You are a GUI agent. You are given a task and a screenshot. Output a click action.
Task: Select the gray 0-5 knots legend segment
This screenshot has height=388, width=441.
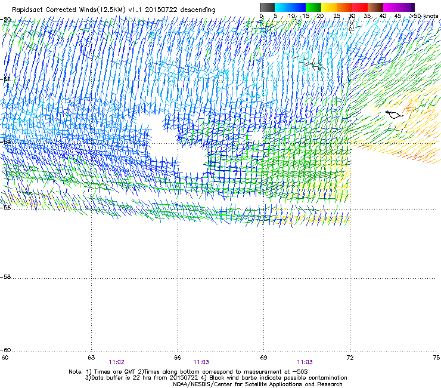tap(267, 7)
